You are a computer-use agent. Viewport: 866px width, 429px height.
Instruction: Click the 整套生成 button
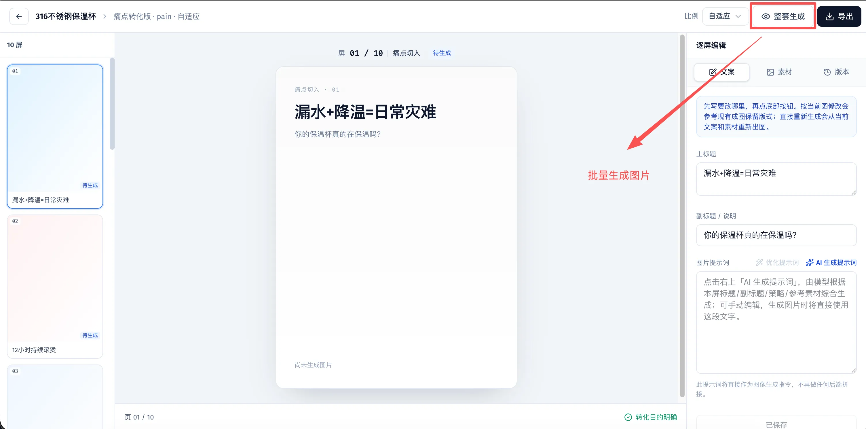pyautogui.click(x=783, y=16)
